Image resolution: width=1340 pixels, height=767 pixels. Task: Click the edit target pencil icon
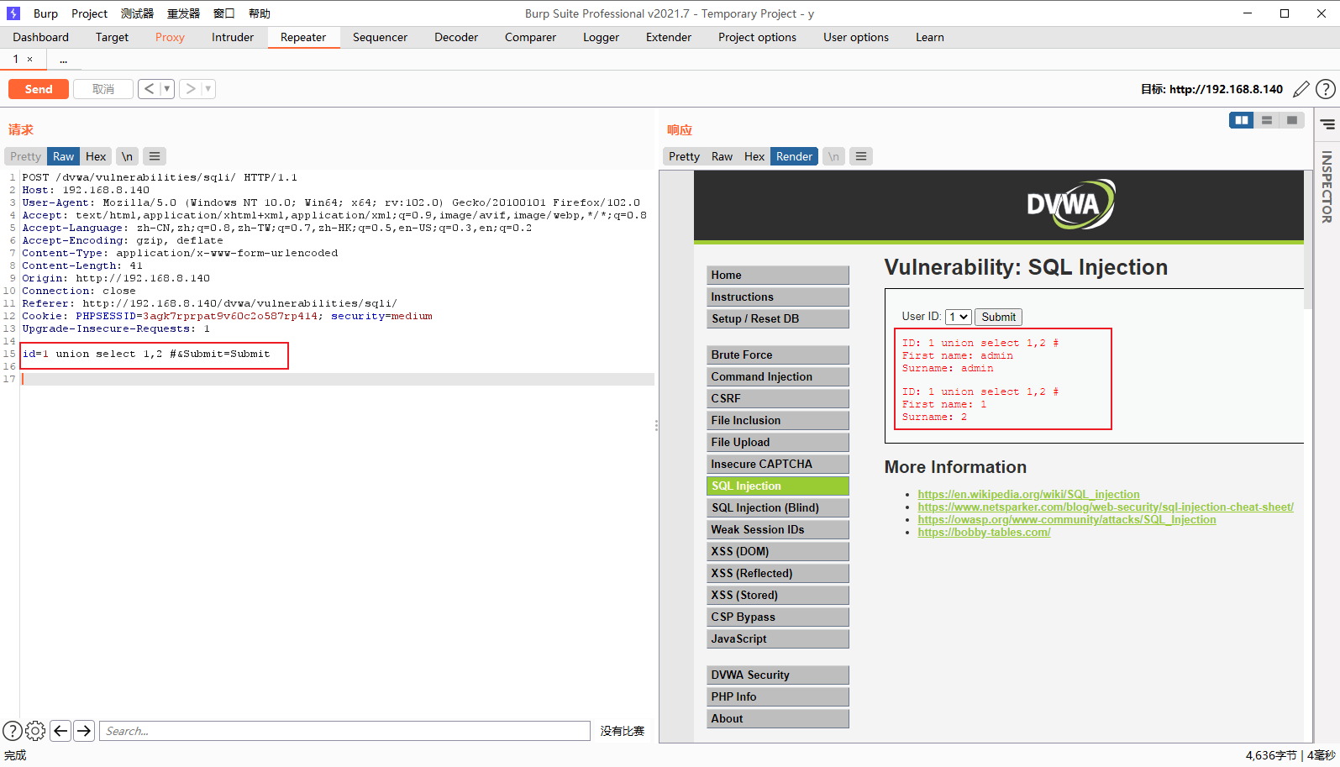pyautogui.click(x=1301, y=89)
